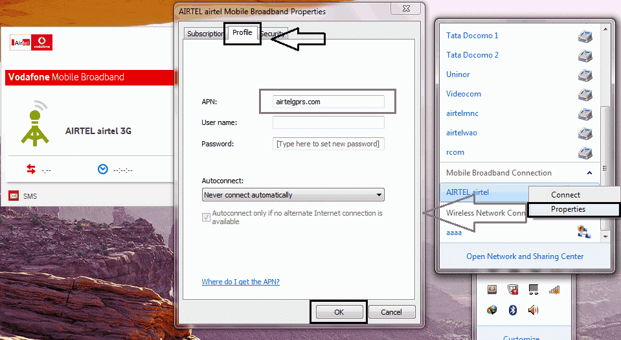Switch to the Security tab
Image resolution: width=621 pixels, height=340 pixels.
273,34
